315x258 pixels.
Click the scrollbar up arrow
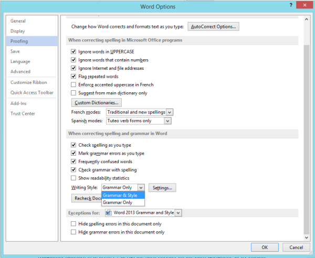pyautogui.click(x=307, y=19)
